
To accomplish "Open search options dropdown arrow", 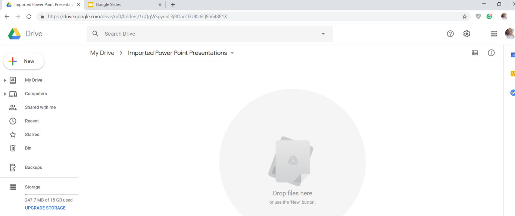I will pyautogui.click(x=323, y=34).
